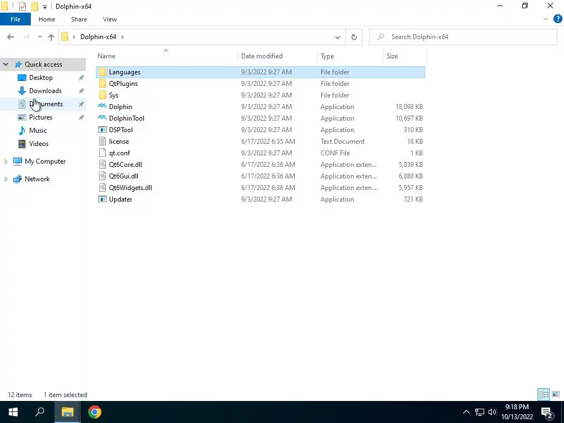Open the taskbar clock and date
This screenshot has width=564, height=423.
click(x=517, y=412)
